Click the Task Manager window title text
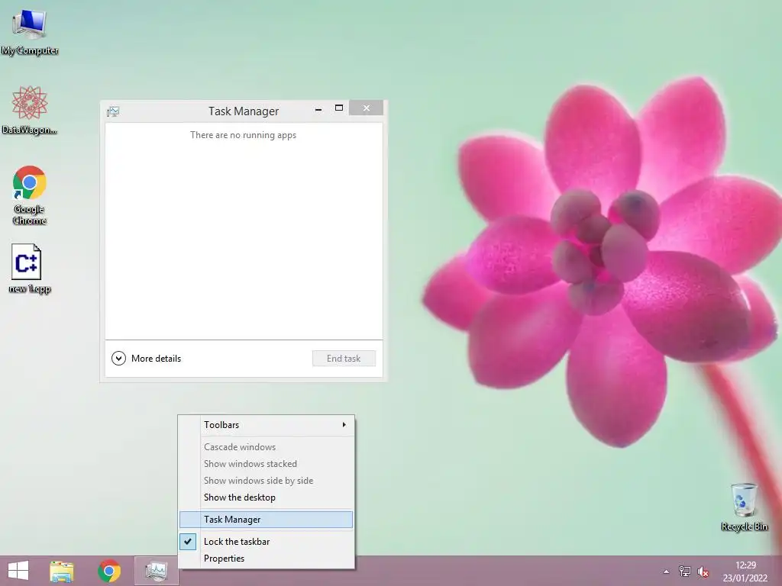782x586 pixels. 244,111
